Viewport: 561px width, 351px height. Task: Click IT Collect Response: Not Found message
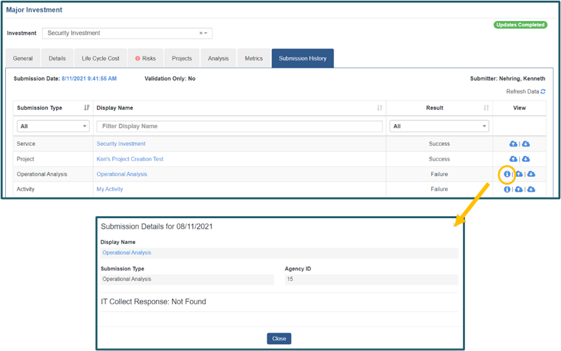pos(153,302)
